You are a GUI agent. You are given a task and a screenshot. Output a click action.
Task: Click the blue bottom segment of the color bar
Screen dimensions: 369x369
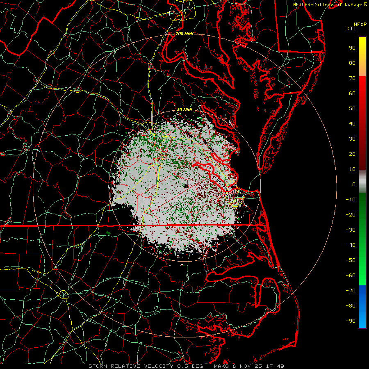pos(362,307)
